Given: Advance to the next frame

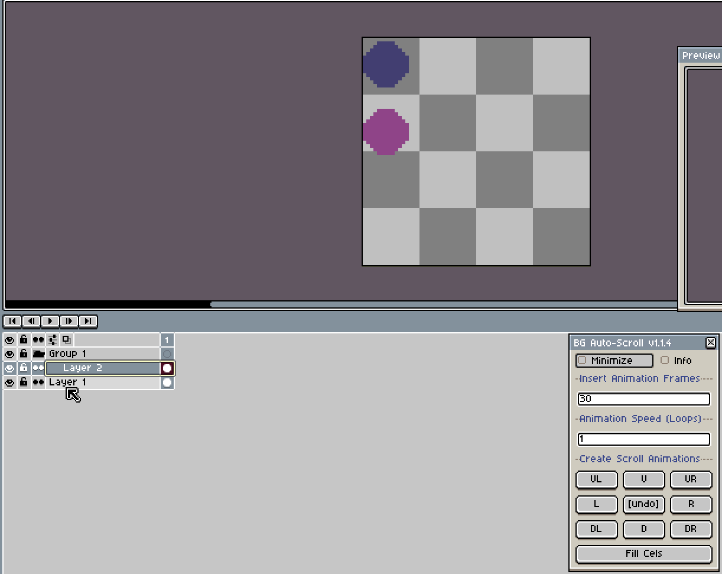Looking at the screenshot, I should tap(69, 321).
